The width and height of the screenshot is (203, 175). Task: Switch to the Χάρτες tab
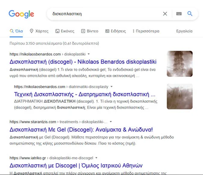pos(39,31)
